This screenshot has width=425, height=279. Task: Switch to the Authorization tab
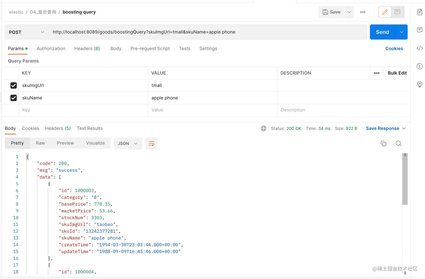[51, 49]
